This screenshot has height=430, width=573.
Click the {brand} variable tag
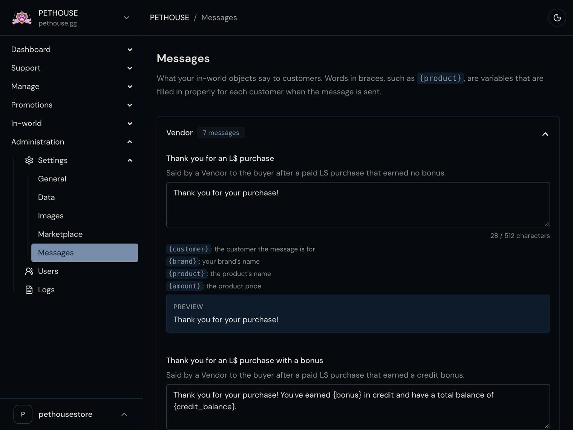(182, 261)
